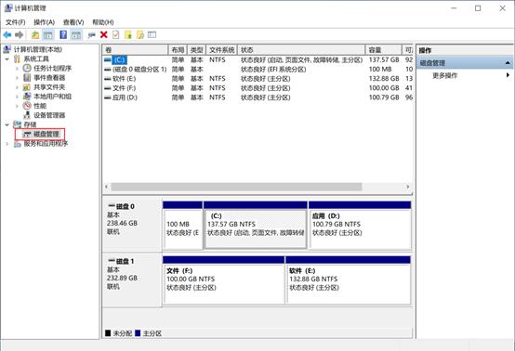The height and width of the screenshot is (351, 515).
Task: Click the Up one level folder icon
Action: (35, 34)
